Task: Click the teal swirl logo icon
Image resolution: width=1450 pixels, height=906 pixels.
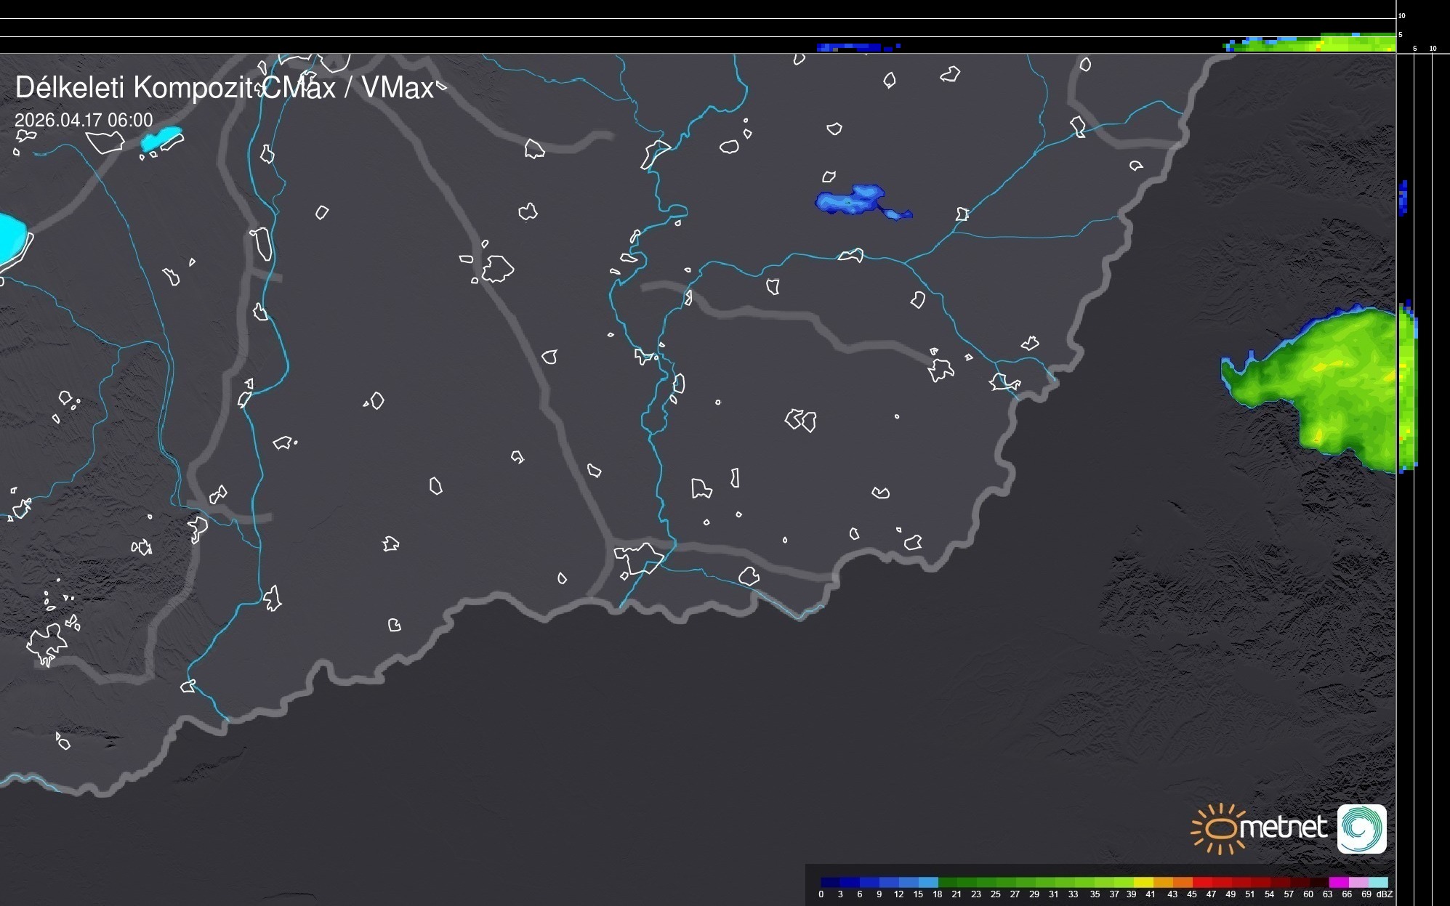Action: tap(1361, 829)
